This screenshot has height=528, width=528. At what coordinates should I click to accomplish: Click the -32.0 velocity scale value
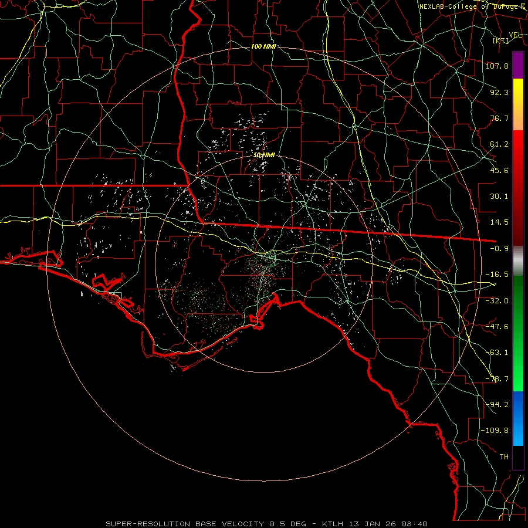(497, 300)
